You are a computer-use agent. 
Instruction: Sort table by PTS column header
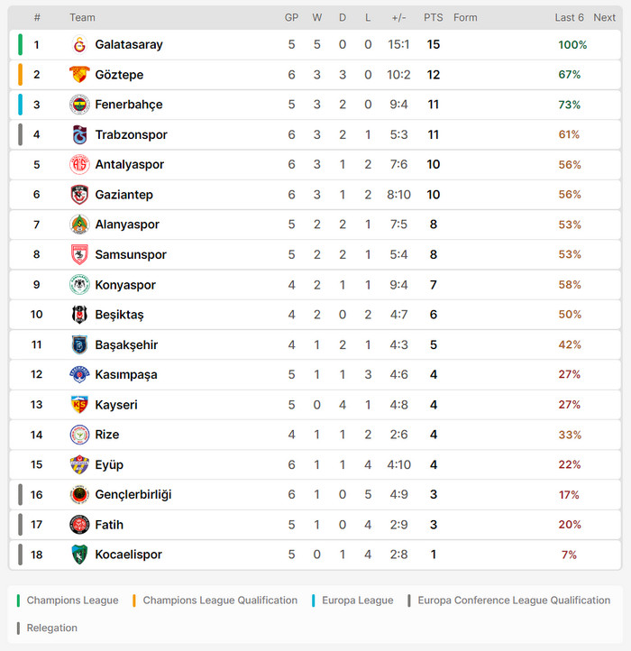point(433,18)
